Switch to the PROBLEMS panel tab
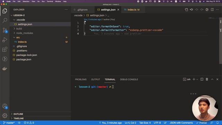 point(81,80)
